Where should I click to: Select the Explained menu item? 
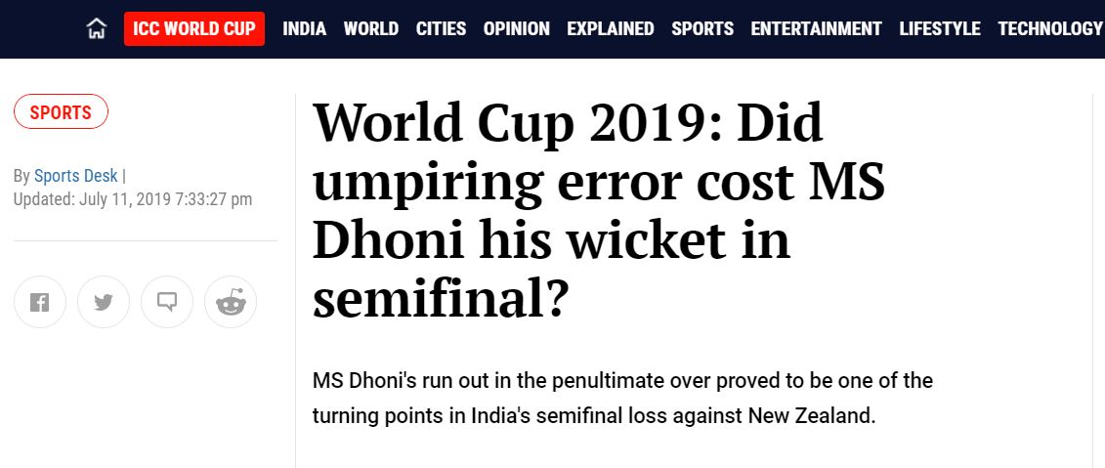[611, 29]
